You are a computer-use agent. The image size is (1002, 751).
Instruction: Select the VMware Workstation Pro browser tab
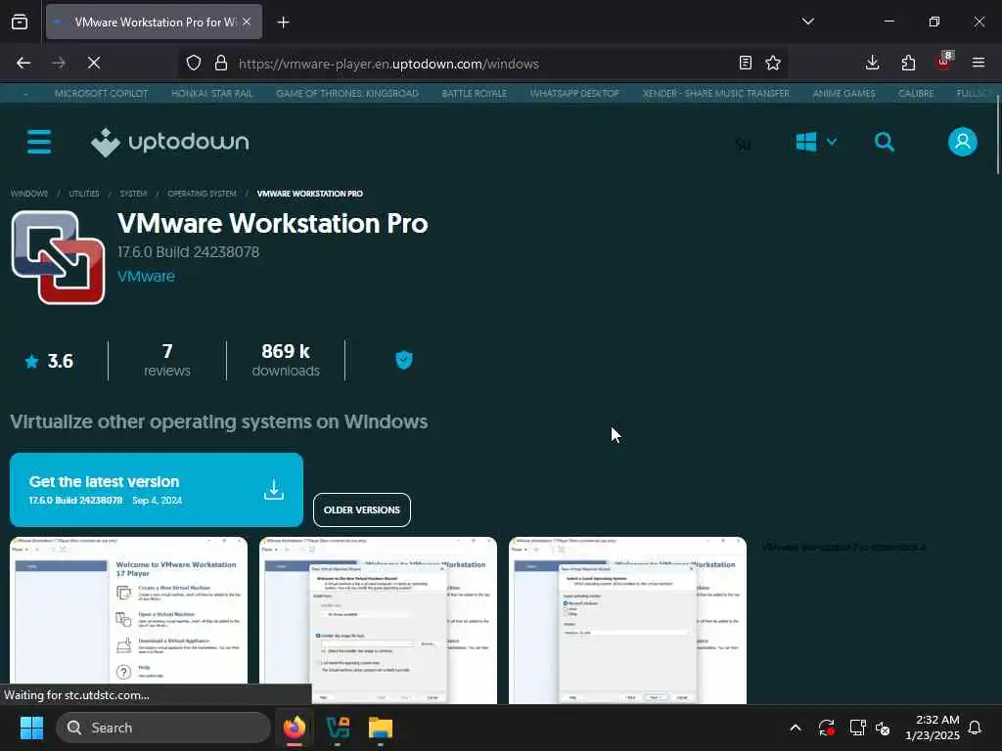point(154,22)
